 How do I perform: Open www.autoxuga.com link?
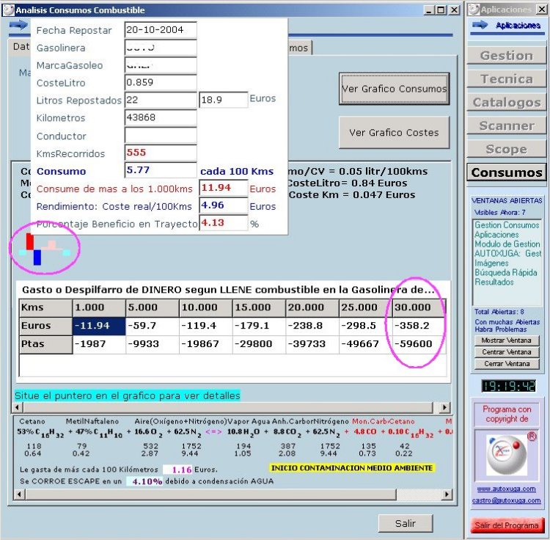point(506,489)
